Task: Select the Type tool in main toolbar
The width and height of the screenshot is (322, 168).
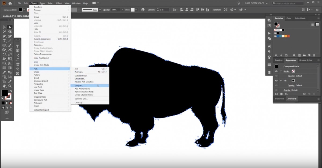Action: (x=4, y=41)
